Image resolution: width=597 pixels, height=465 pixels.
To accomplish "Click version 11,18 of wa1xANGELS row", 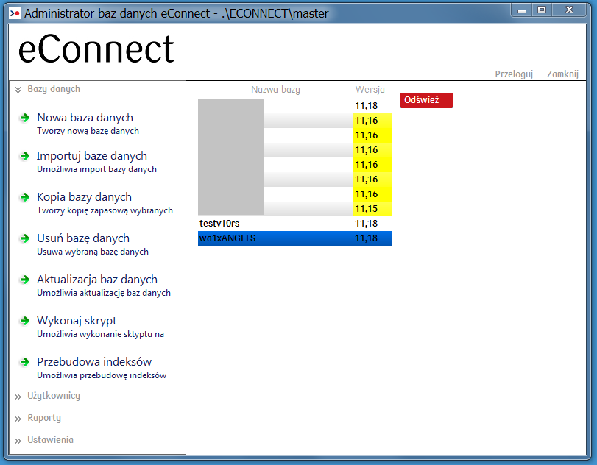I will (372, 238).
